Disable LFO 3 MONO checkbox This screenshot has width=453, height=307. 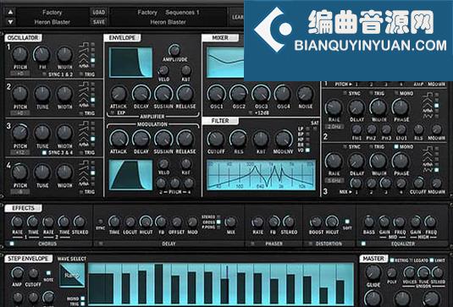396,146
